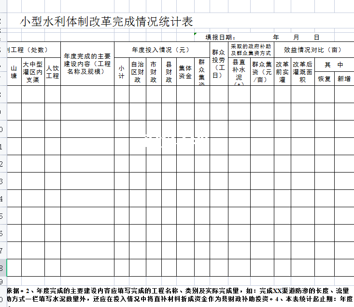354x307 pixels.
Task: Click the green triangle indicator near 填报日期
Action: (x=195, y=34)
